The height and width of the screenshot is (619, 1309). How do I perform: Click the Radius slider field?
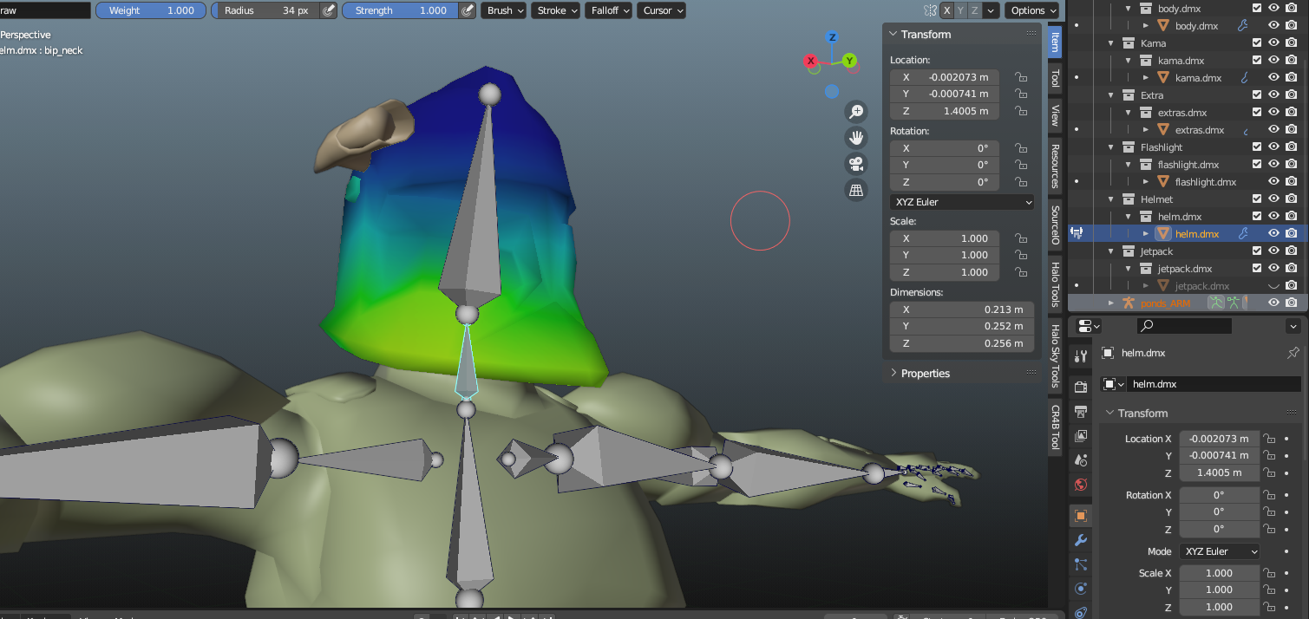(x=265, y=10)
